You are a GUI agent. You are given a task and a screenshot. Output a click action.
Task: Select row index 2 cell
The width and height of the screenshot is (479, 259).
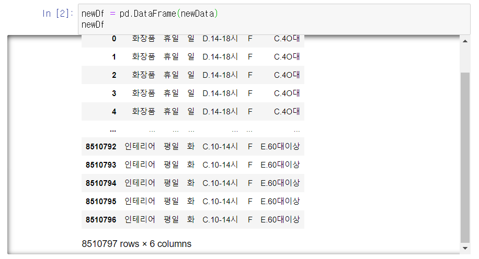(x=114, y=75)
